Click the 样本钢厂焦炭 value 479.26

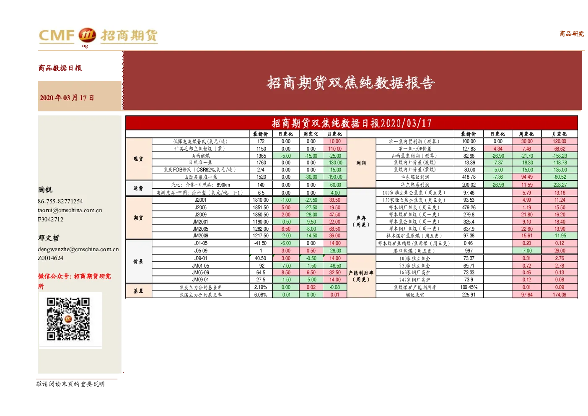tap(469, 207)
